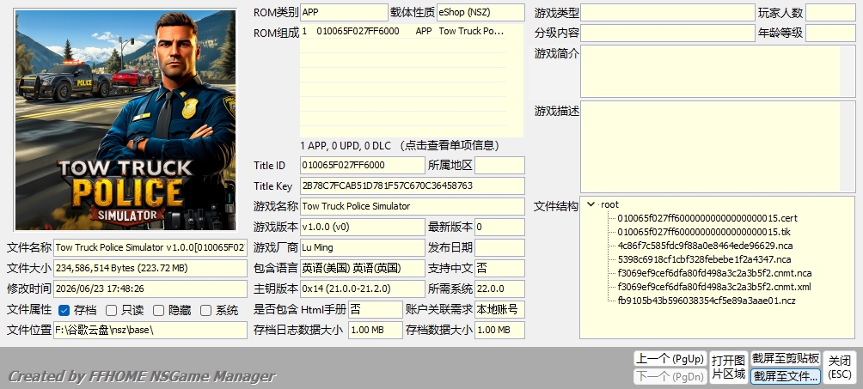Click into the Title Key field

point(413,186)
